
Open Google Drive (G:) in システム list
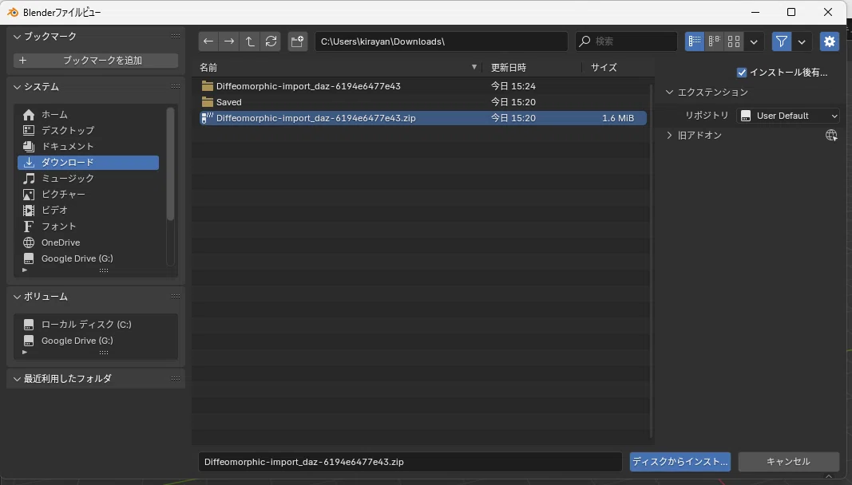tap(88, 258)
